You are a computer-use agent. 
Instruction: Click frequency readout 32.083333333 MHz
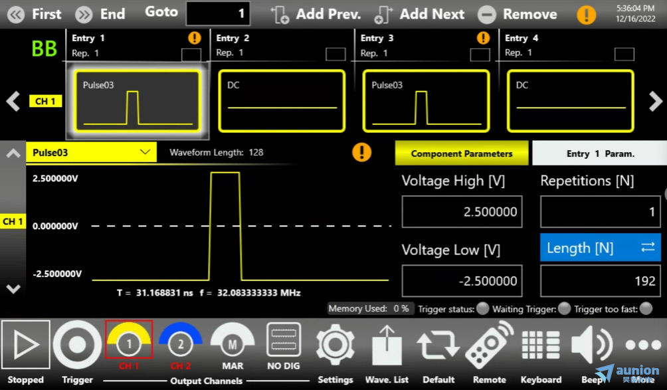tap(258, 292)
